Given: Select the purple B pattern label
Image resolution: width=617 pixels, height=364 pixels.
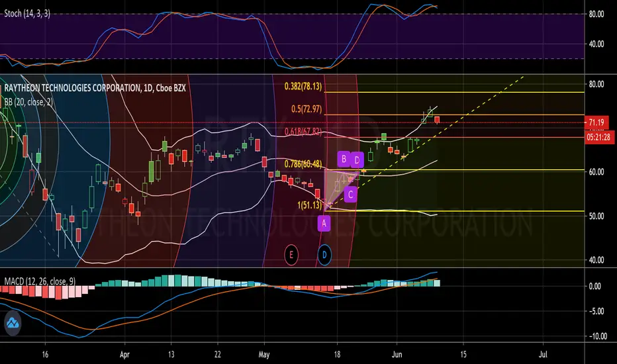Looking at the screenshot, I should [x=344, y=159].
